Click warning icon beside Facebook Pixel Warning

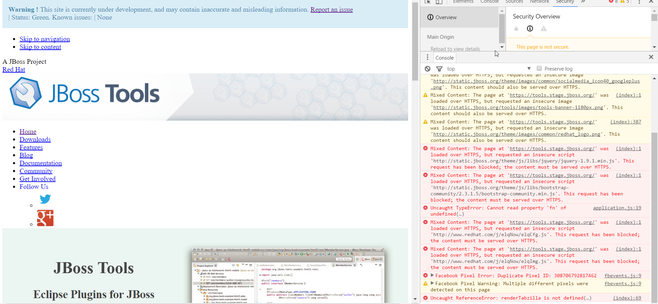coord(426,283)
